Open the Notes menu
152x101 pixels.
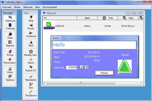[17, 7]
